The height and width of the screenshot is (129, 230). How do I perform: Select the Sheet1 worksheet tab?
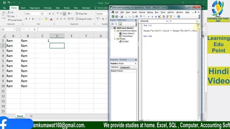click(x=20, y=116)
